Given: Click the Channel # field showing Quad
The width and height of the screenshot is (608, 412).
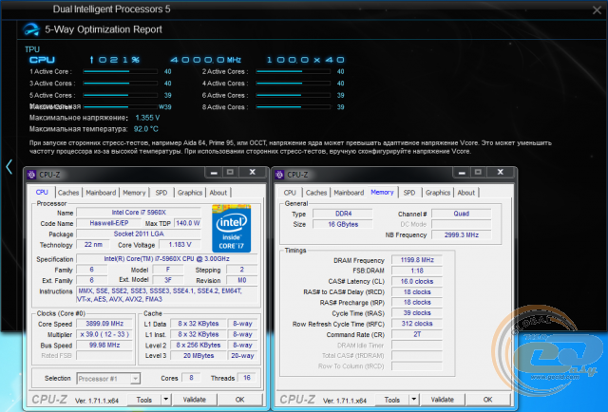Looking at the screenshot, I should click(x=462, y=214).
